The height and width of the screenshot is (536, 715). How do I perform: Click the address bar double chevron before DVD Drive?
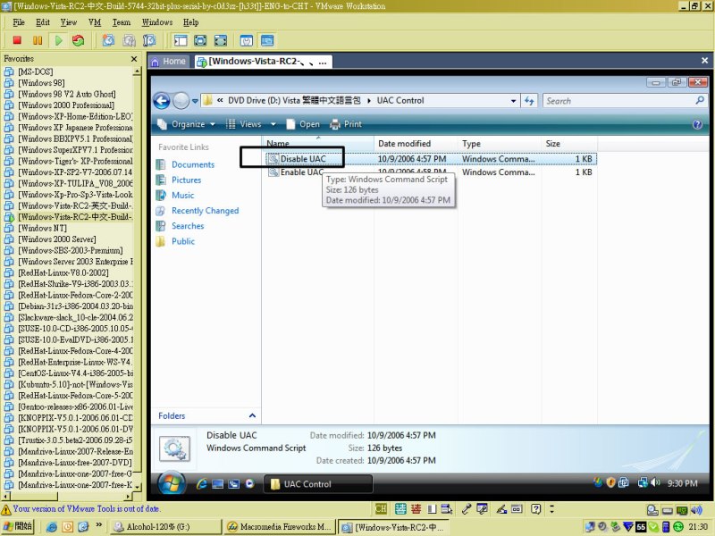pyautogui.click(x=220, y=100)
